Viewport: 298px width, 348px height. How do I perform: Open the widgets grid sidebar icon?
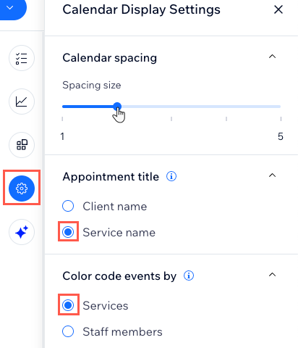pyautogui.click(x=22, y=145)
